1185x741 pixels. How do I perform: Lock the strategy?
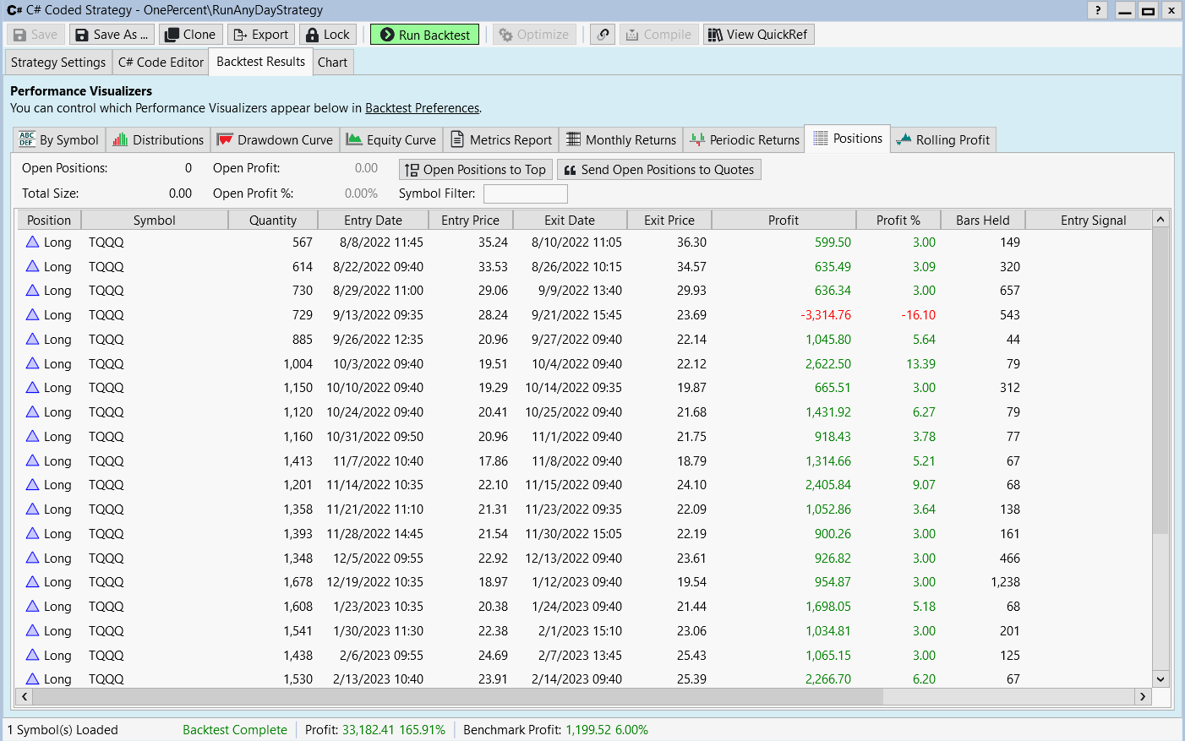[x=328, y=35]
